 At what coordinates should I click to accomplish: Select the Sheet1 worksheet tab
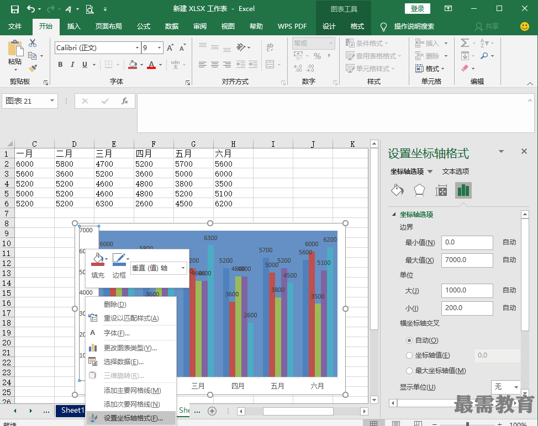(71, 410)
